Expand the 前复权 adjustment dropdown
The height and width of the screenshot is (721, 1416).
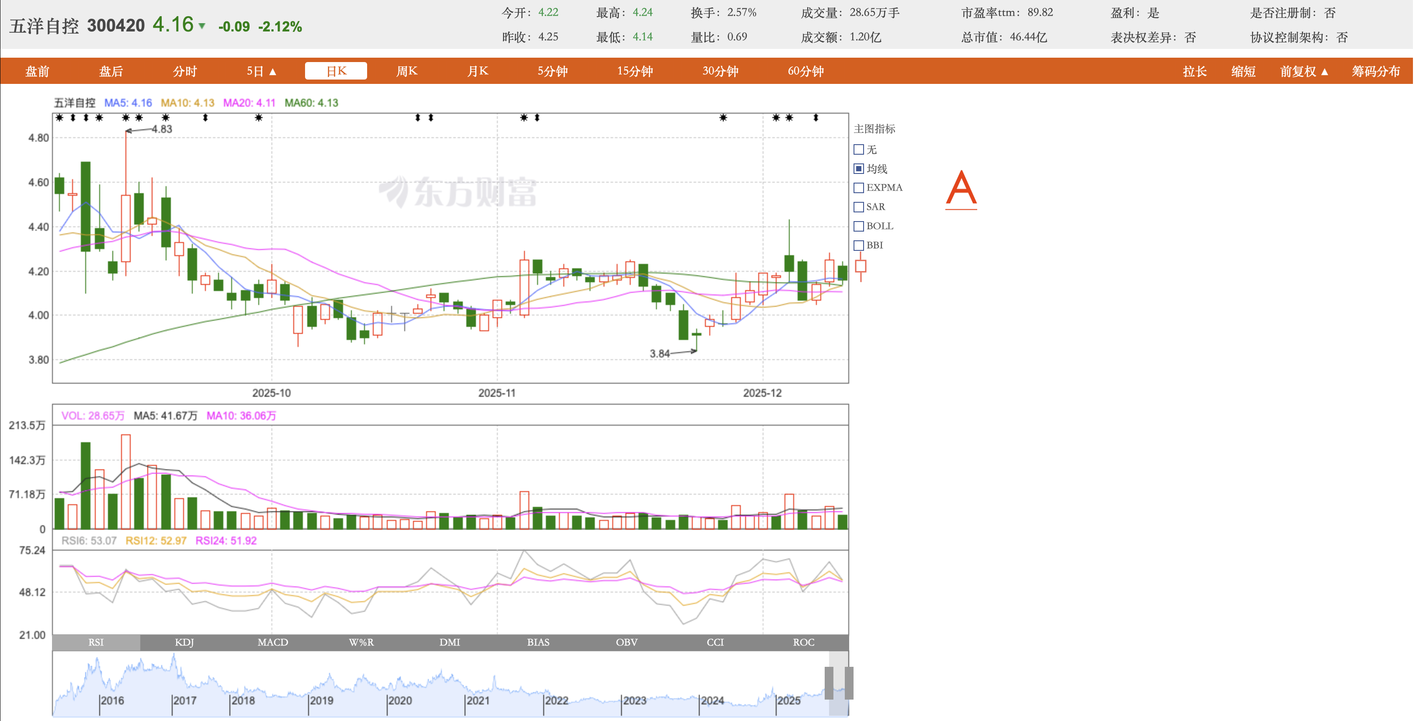(x=1304, y=71)
